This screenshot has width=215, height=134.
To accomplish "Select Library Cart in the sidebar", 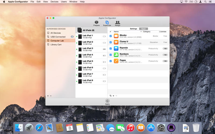I will (x=56, y=44).
